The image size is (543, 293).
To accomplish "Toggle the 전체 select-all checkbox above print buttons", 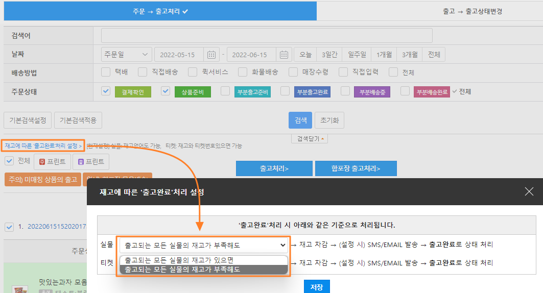I will tap(9, 161).
